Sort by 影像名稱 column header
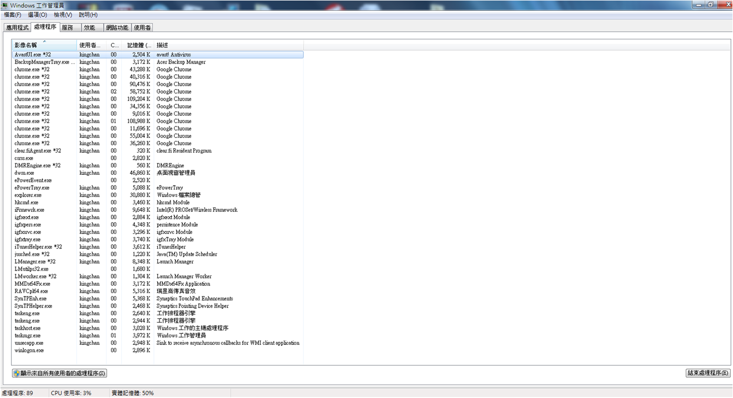This screenshot has width=733, height=398. point(44,45)
